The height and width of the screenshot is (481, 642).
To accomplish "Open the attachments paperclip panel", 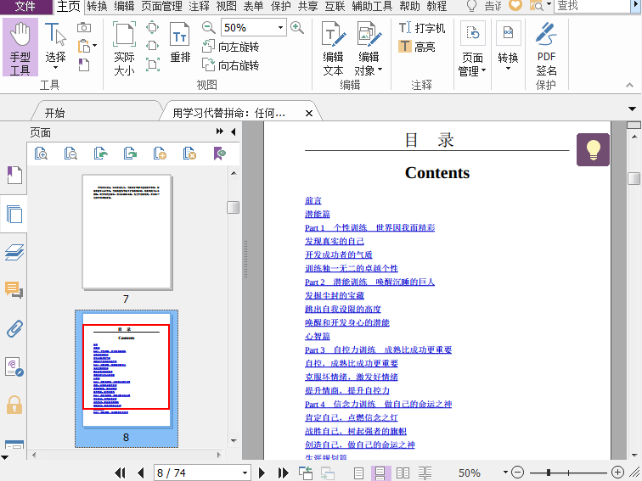I will pyautogui.click(x=14, y=328).
